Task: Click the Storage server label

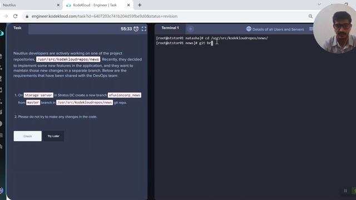Action: [38, 95]
